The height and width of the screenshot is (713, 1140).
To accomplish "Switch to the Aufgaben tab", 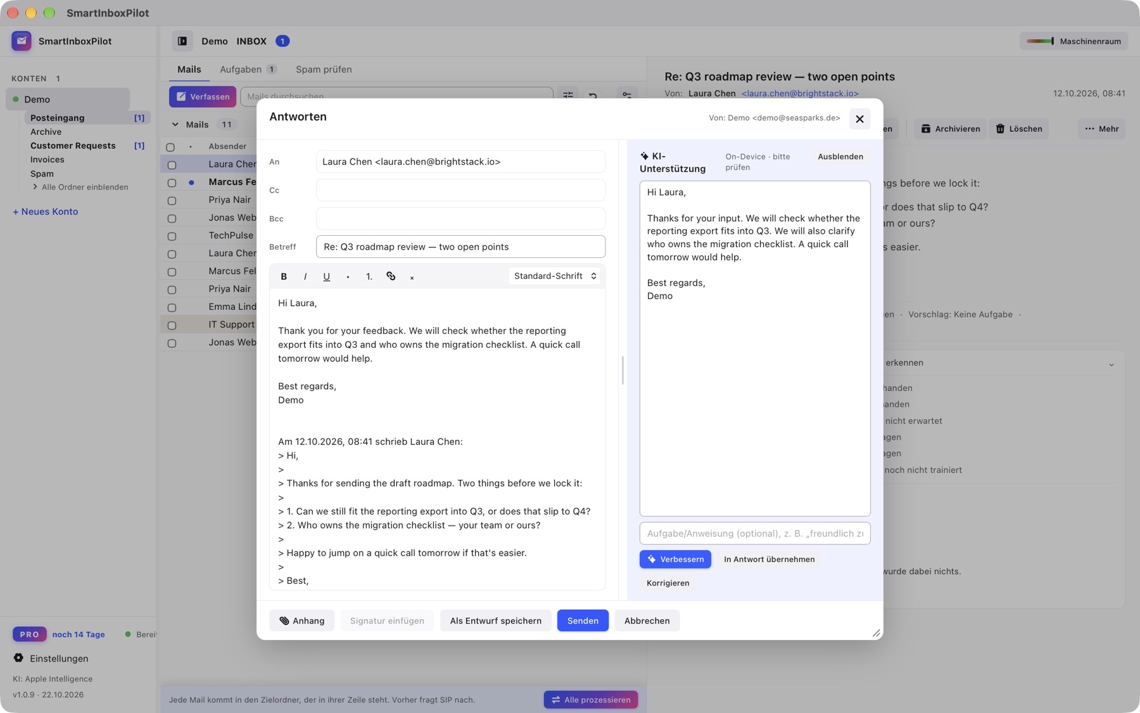I will coord(248,69).
